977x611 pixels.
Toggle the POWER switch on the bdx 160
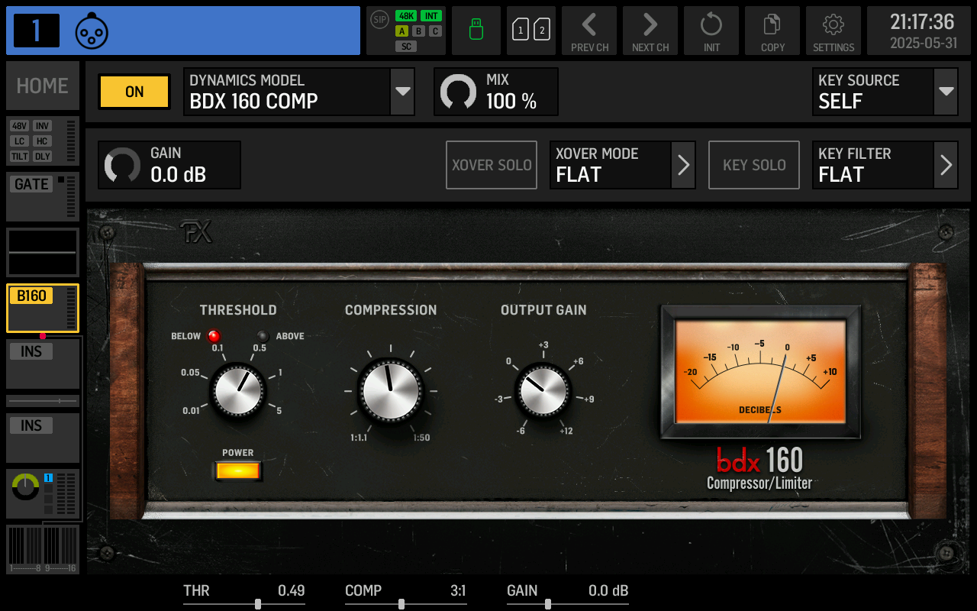point(237,471)
